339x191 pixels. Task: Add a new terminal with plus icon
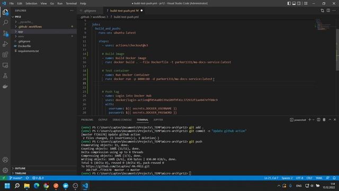pos(309,120)
